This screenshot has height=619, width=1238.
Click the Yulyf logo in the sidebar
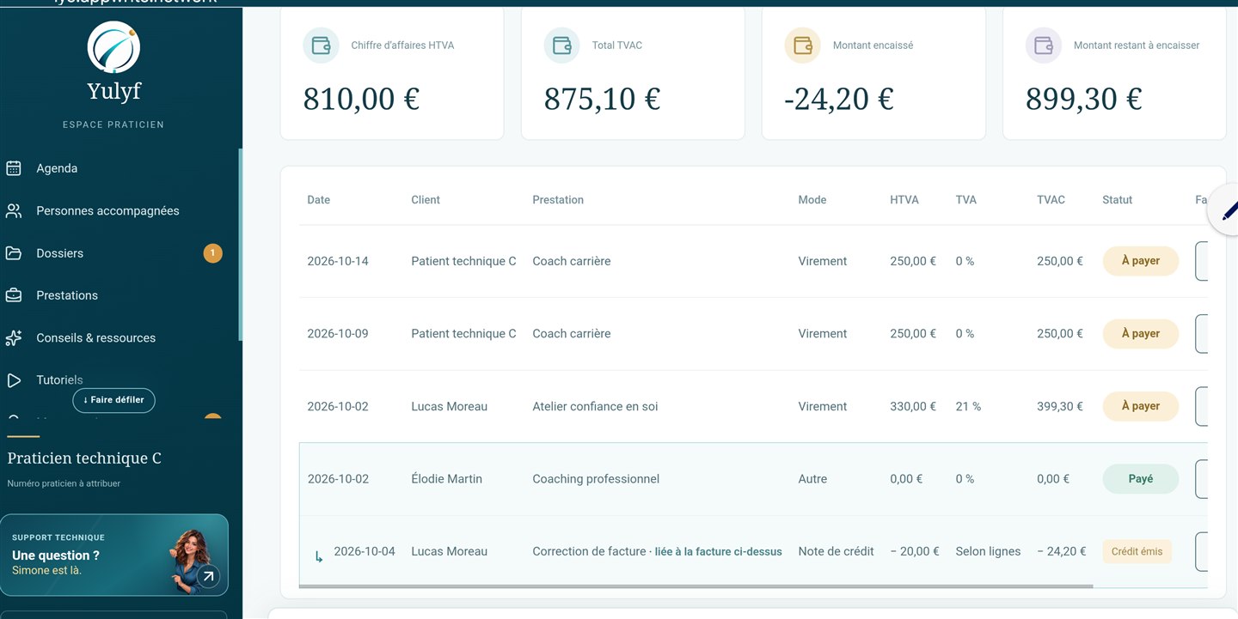113,47
